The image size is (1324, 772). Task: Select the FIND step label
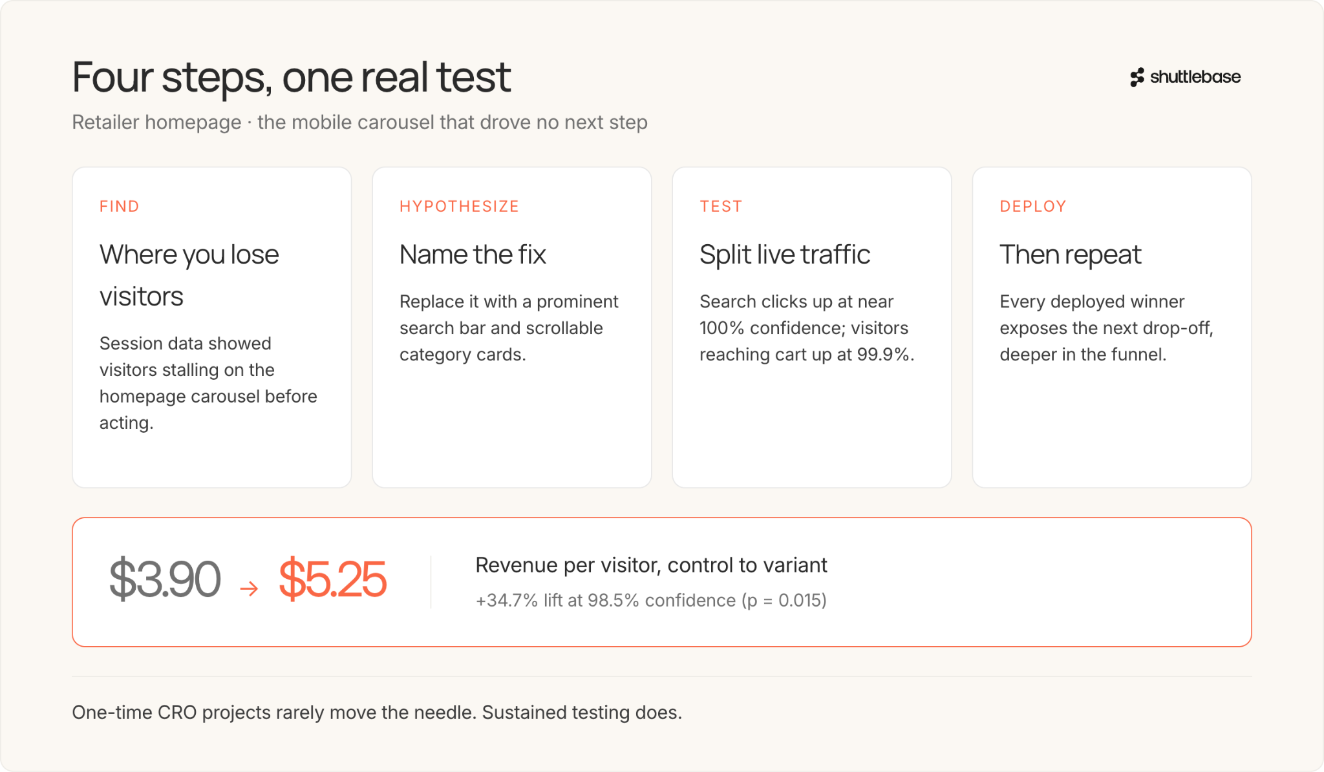click(120, 206)
